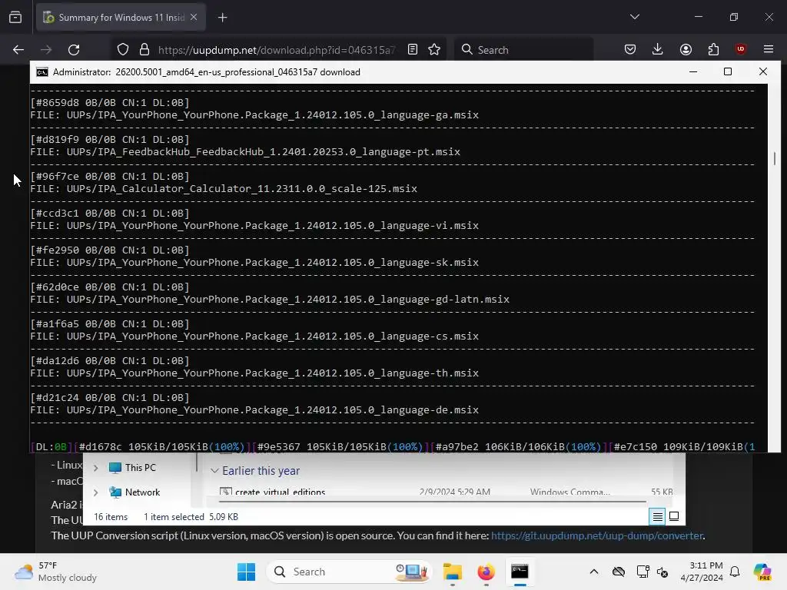
Task: Reload the uupdump page
Action: [74, 50]
